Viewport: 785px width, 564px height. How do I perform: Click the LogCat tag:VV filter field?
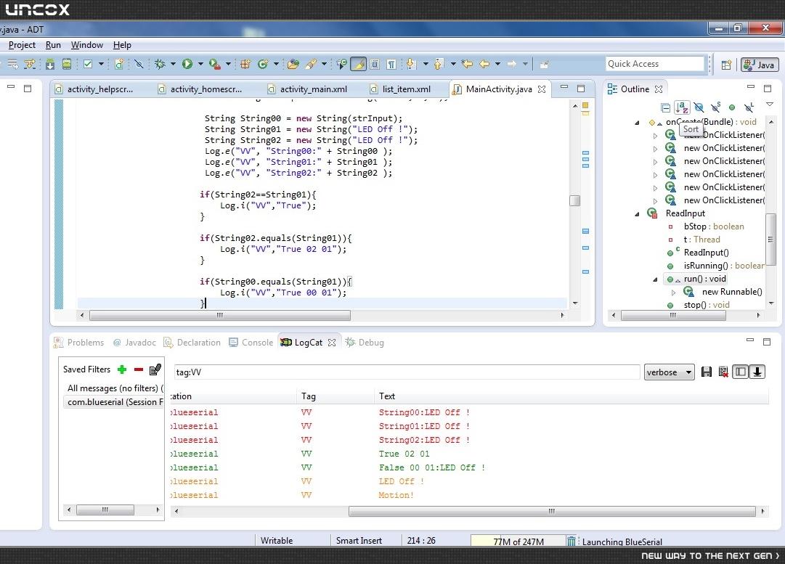click(x=407, y=372)
